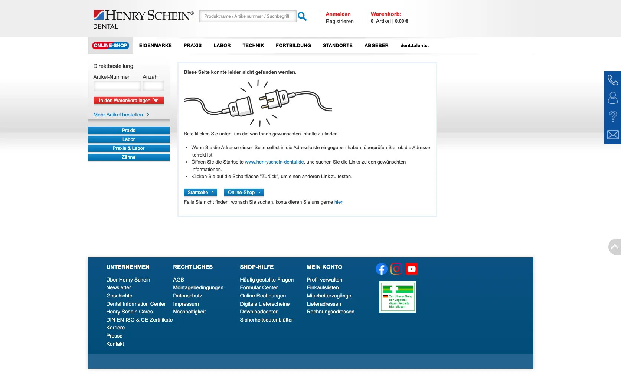
Task: Open Über Henry Schein footer link
Action: [128, 280]
